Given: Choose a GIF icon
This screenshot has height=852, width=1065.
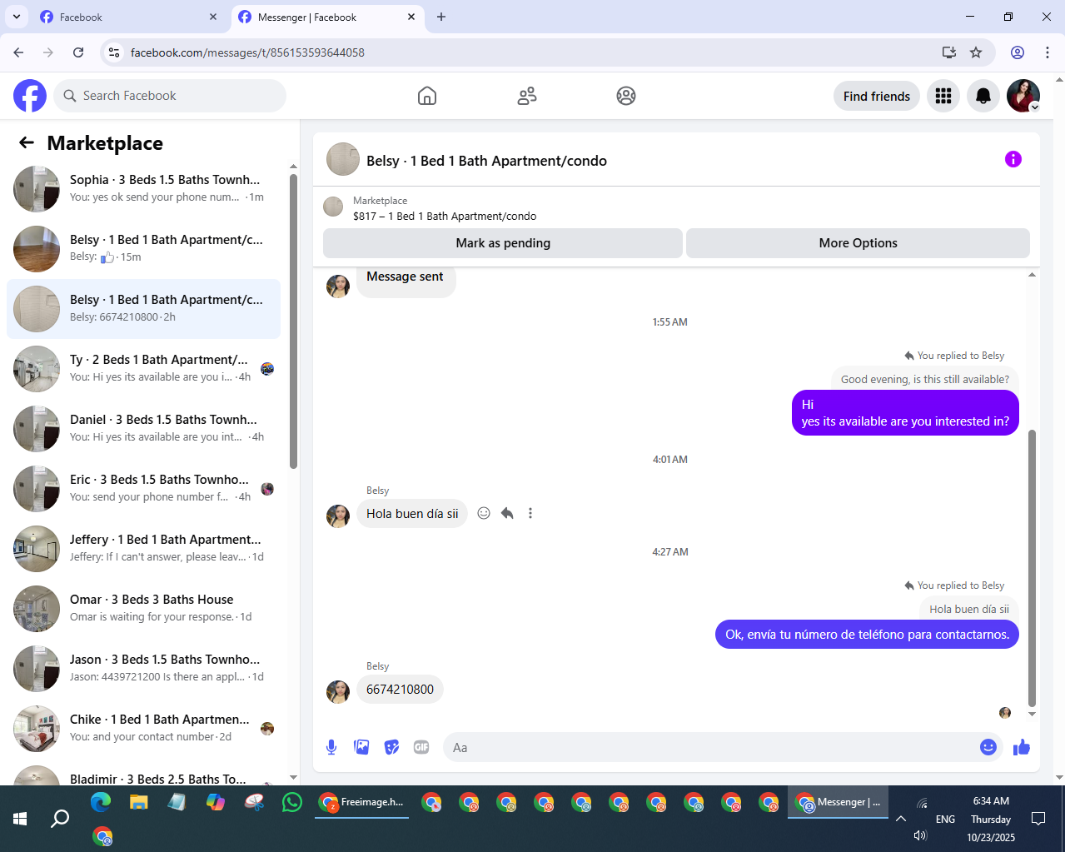Looking at the screenshot, I should 421,747.
